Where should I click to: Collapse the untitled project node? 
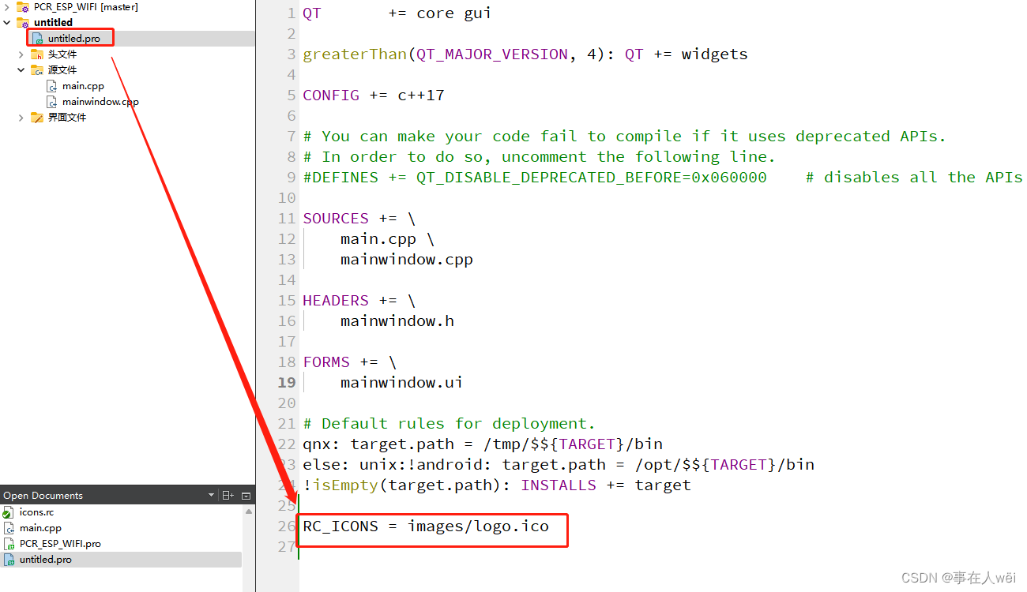[7, 23]
